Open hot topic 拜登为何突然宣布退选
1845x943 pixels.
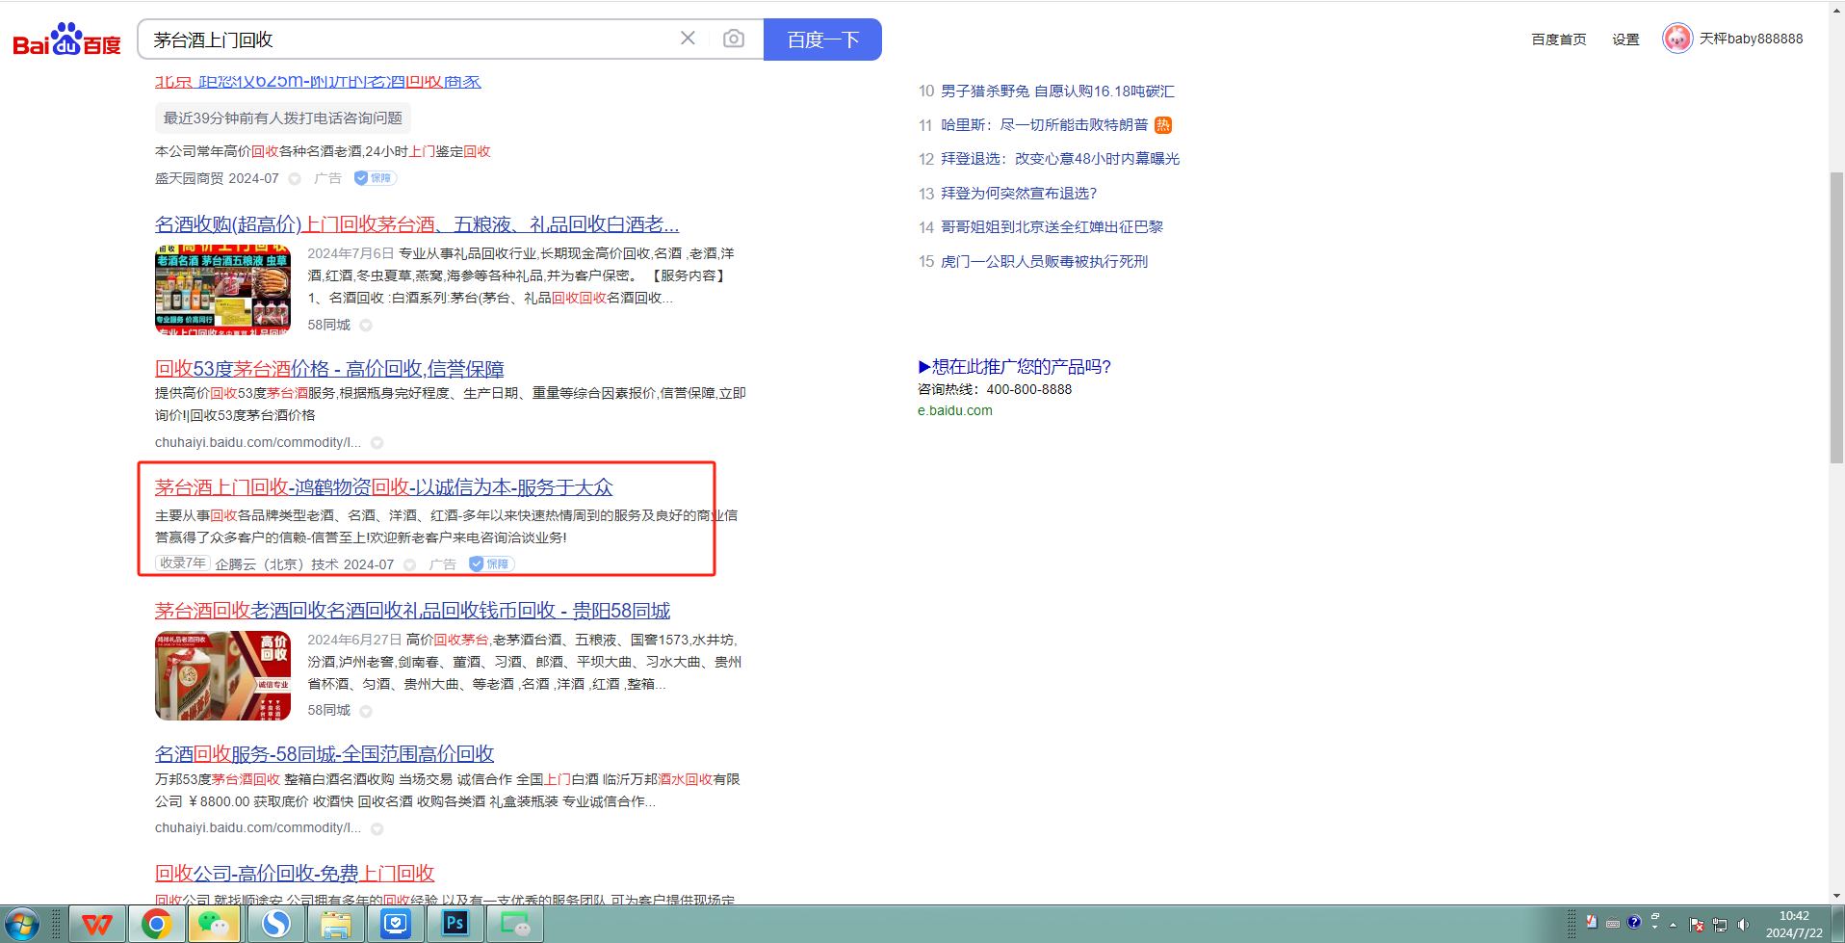[1018, 194]
